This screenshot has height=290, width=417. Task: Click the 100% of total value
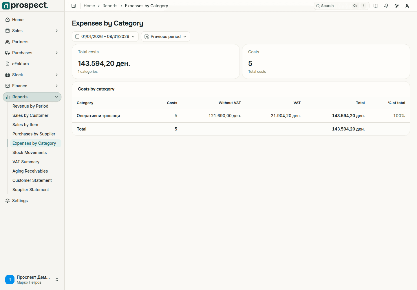point(399,116)
